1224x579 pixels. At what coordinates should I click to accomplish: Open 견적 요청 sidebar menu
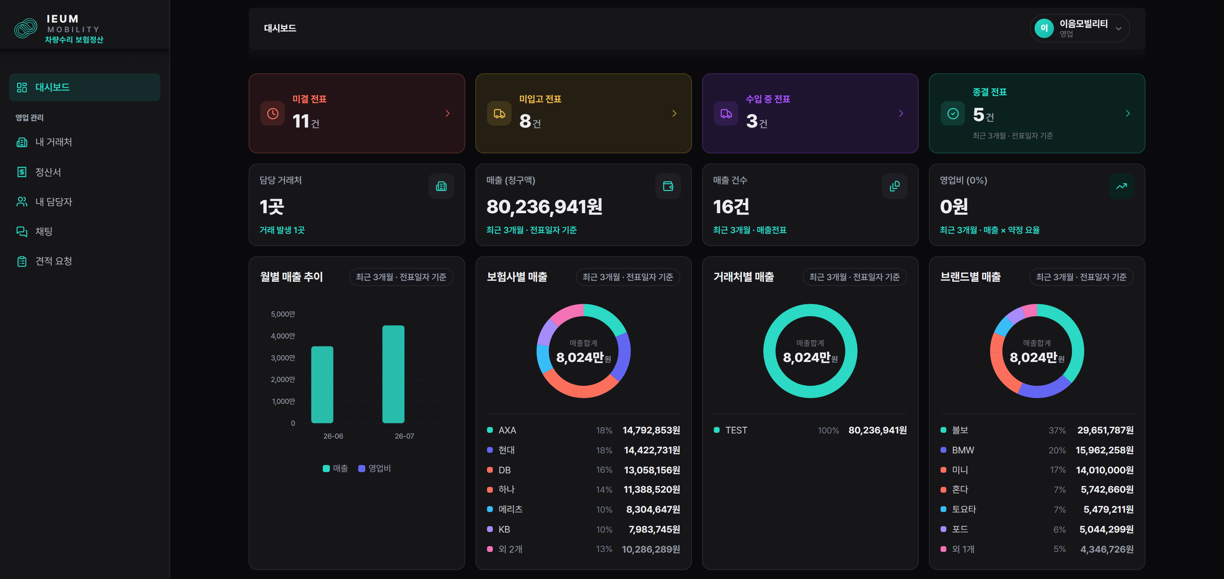click(x=85, y=261)
